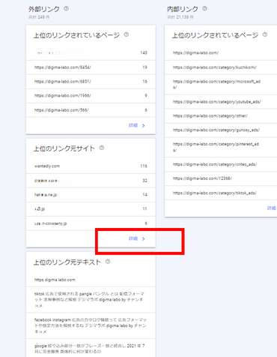The width and height of the screenshot is (277, 357).
Task: Select internal category/microsoft_ads/ row
Action: point(221,85)
